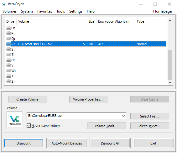Click the X: drive icon
Screen dimensions: 177x153
[x=8, y=76]
